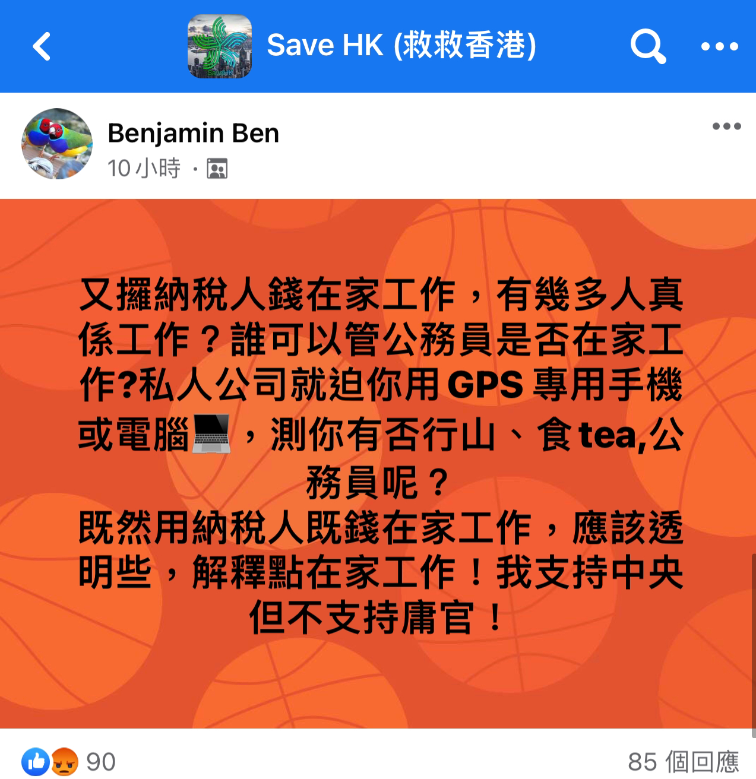Open the group options three-dot menu in header
Screen dimensions: 756x779
click(720, 46)
